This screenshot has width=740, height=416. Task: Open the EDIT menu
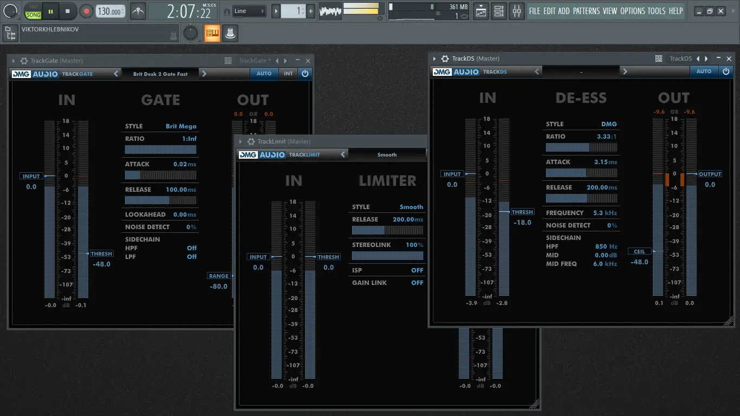tap(549, 11)
